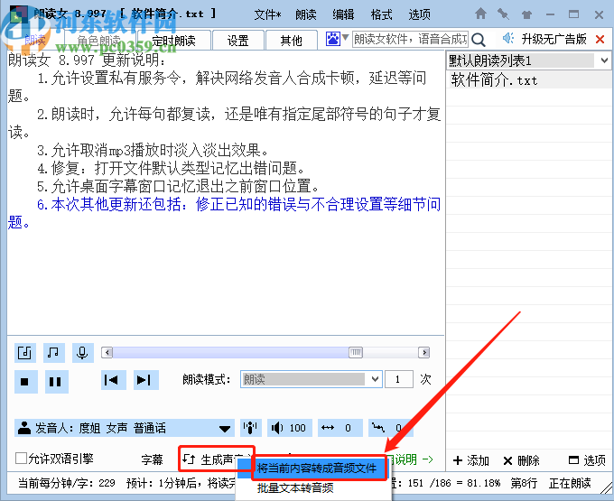Skip to next sentence button

pyautogui.click(x=145, y=380)
